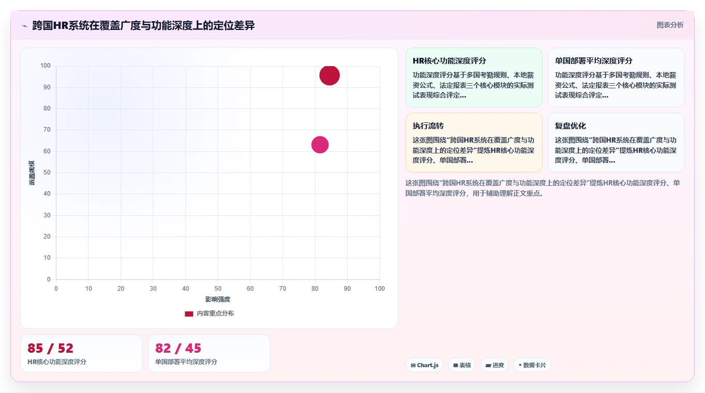
Task: Click the 影响强度 x-axis title
Action: (218, 300)
